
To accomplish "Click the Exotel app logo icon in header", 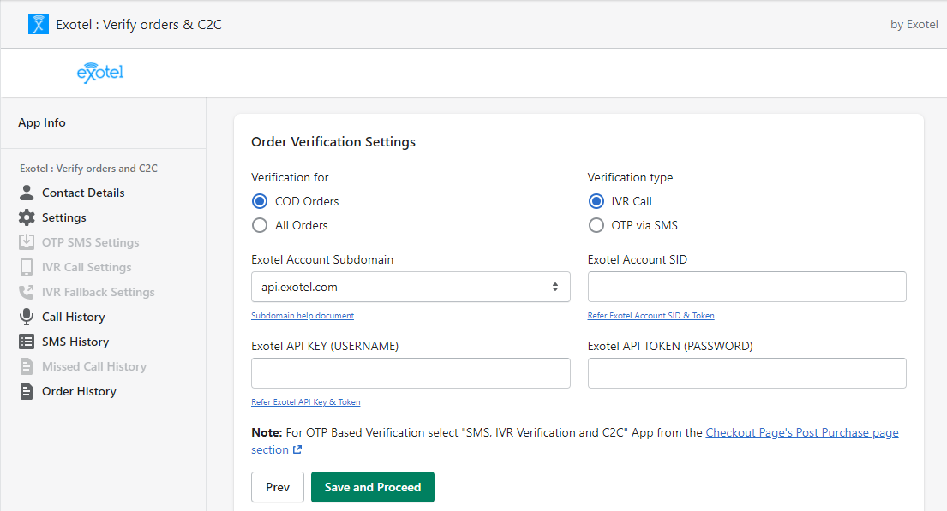I will coord(39,24).
